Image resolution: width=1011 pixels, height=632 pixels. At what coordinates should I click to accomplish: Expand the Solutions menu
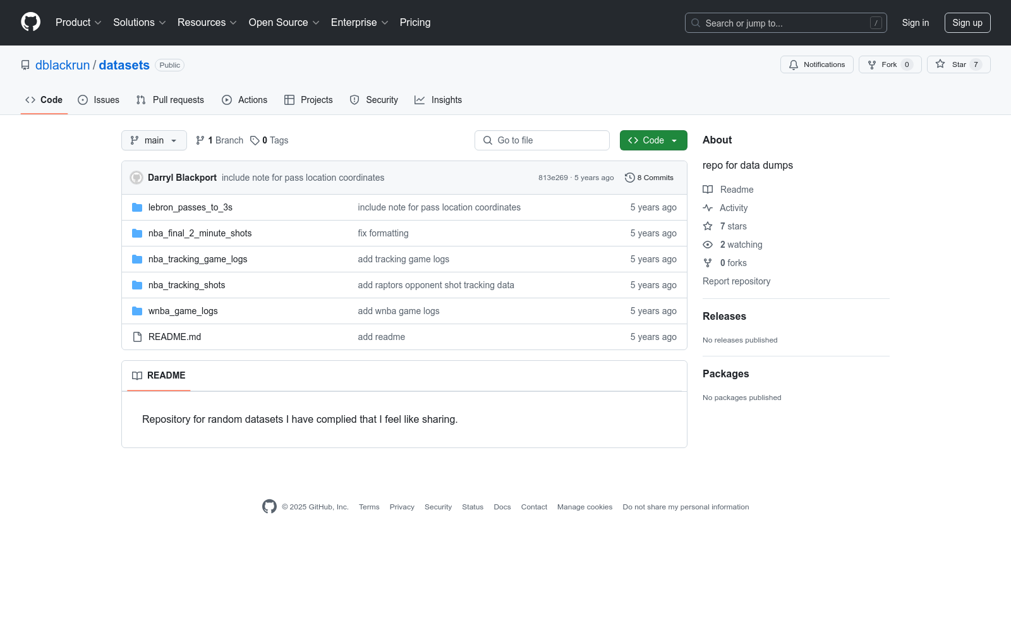click(x=140, y=22)
